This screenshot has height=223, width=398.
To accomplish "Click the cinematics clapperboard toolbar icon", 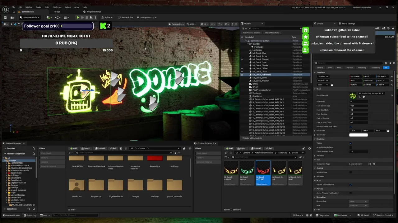I will click(66, 18).
